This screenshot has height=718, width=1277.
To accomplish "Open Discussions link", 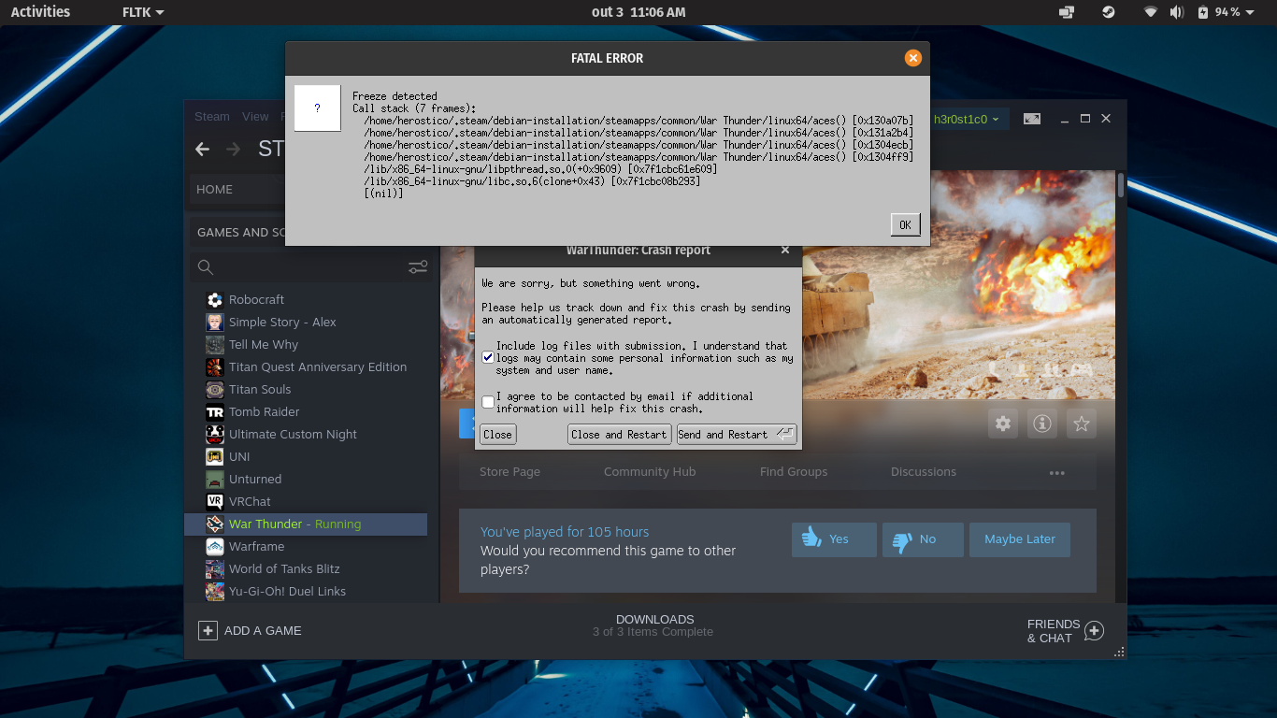I will pos(924,472).
